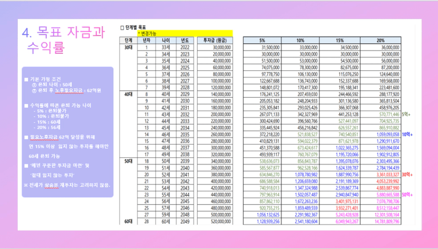Click the '단계' column header
438x249 pixels.
(128, 40)
